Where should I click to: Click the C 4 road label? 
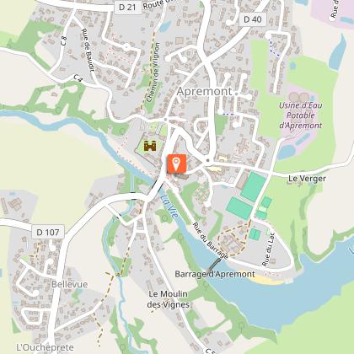coord(78,78)
